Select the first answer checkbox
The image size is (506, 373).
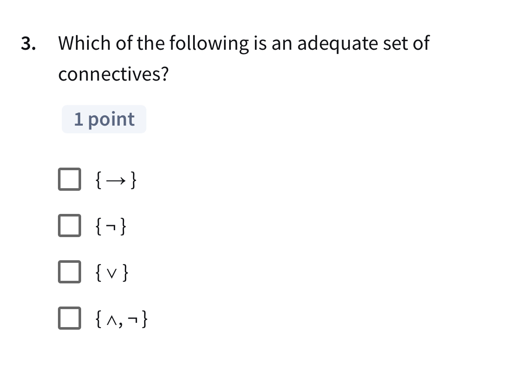coord(70,179)
